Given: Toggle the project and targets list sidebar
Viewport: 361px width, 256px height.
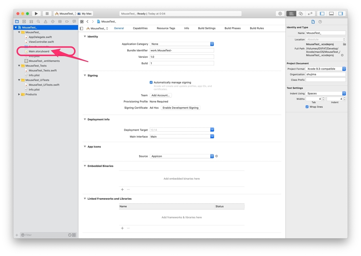Looking at the screenshot, I should tap(82, 28).
